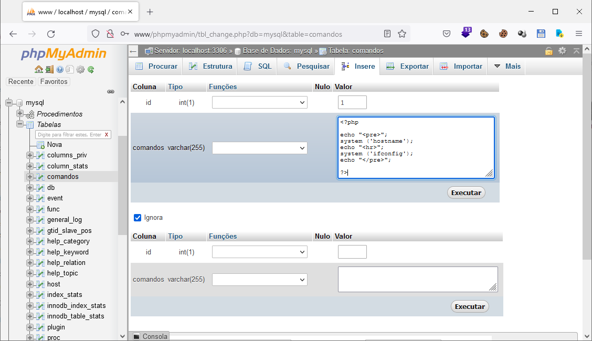Click the Favoritos button

pos(54,81)
